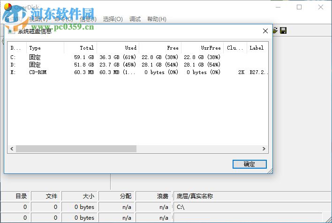Image resolution: width=332 pixels, height=223 pixels.
Task: Open the 信息(I) menu
Action: coord(88,19)
